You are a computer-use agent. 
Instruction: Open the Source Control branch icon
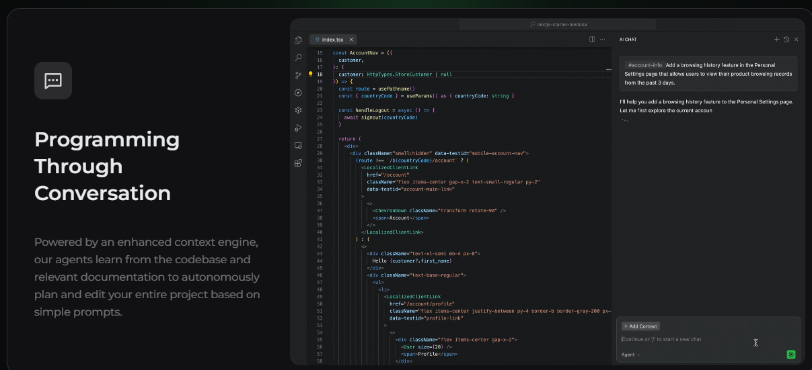click(x=298, y=75)
